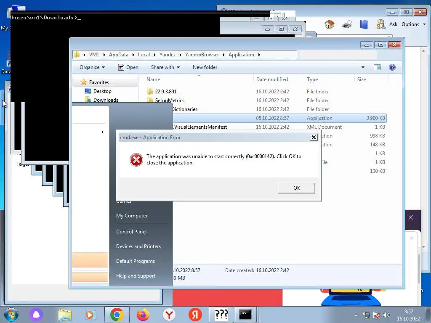Screen dimensions: 431x323
Task: Click the ??? taskbar item
Action: pyautogui.click(x=221, y=315)
